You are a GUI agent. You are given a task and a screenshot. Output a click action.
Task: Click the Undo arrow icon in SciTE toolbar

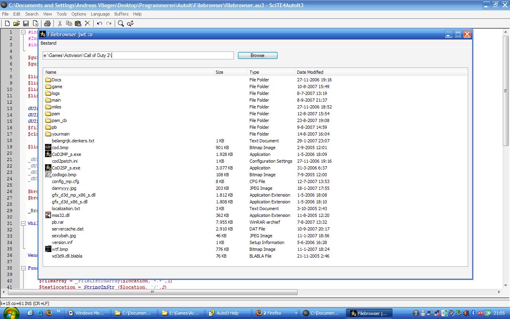(100, 24)
